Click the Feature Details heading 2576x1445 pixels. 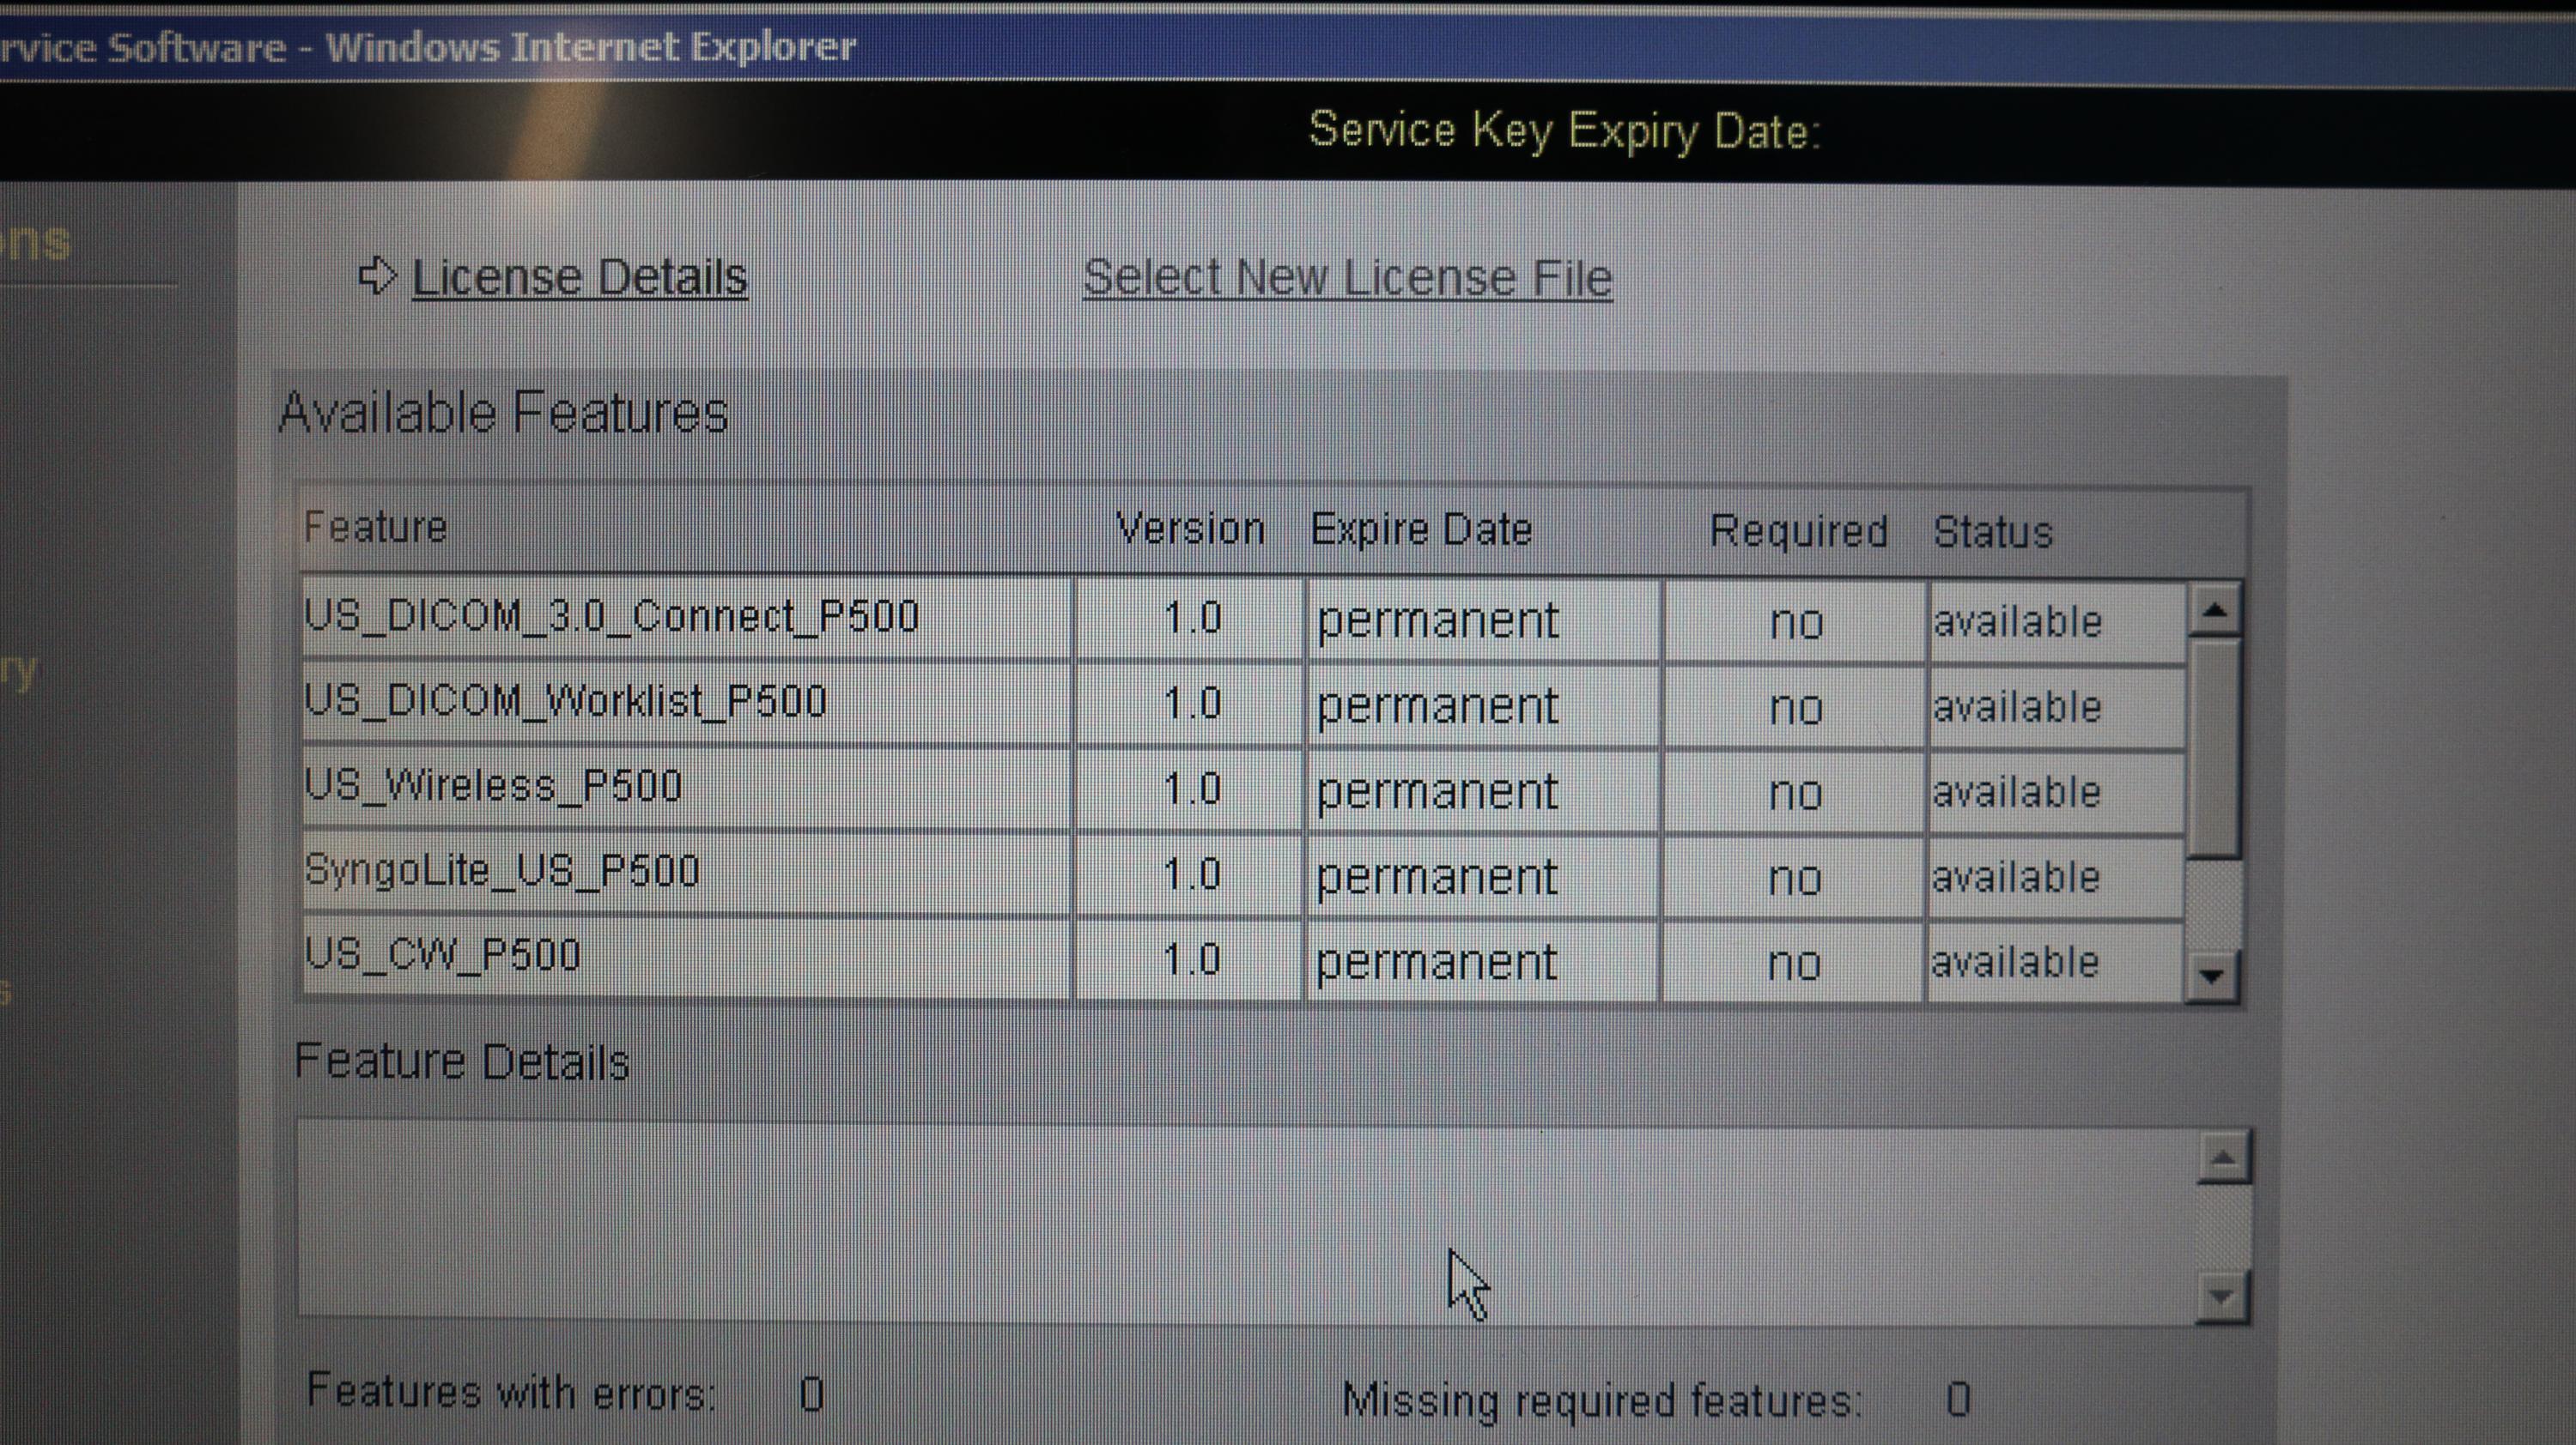coord(462,1061)
